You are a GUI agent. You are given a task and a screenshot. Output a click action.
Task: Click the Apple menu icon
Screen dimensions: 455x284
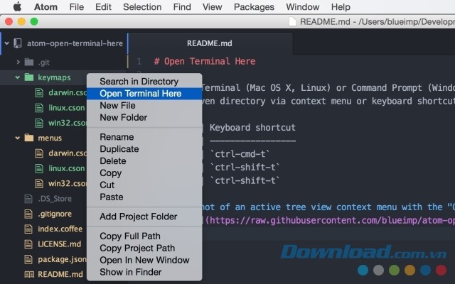(17, 7)
